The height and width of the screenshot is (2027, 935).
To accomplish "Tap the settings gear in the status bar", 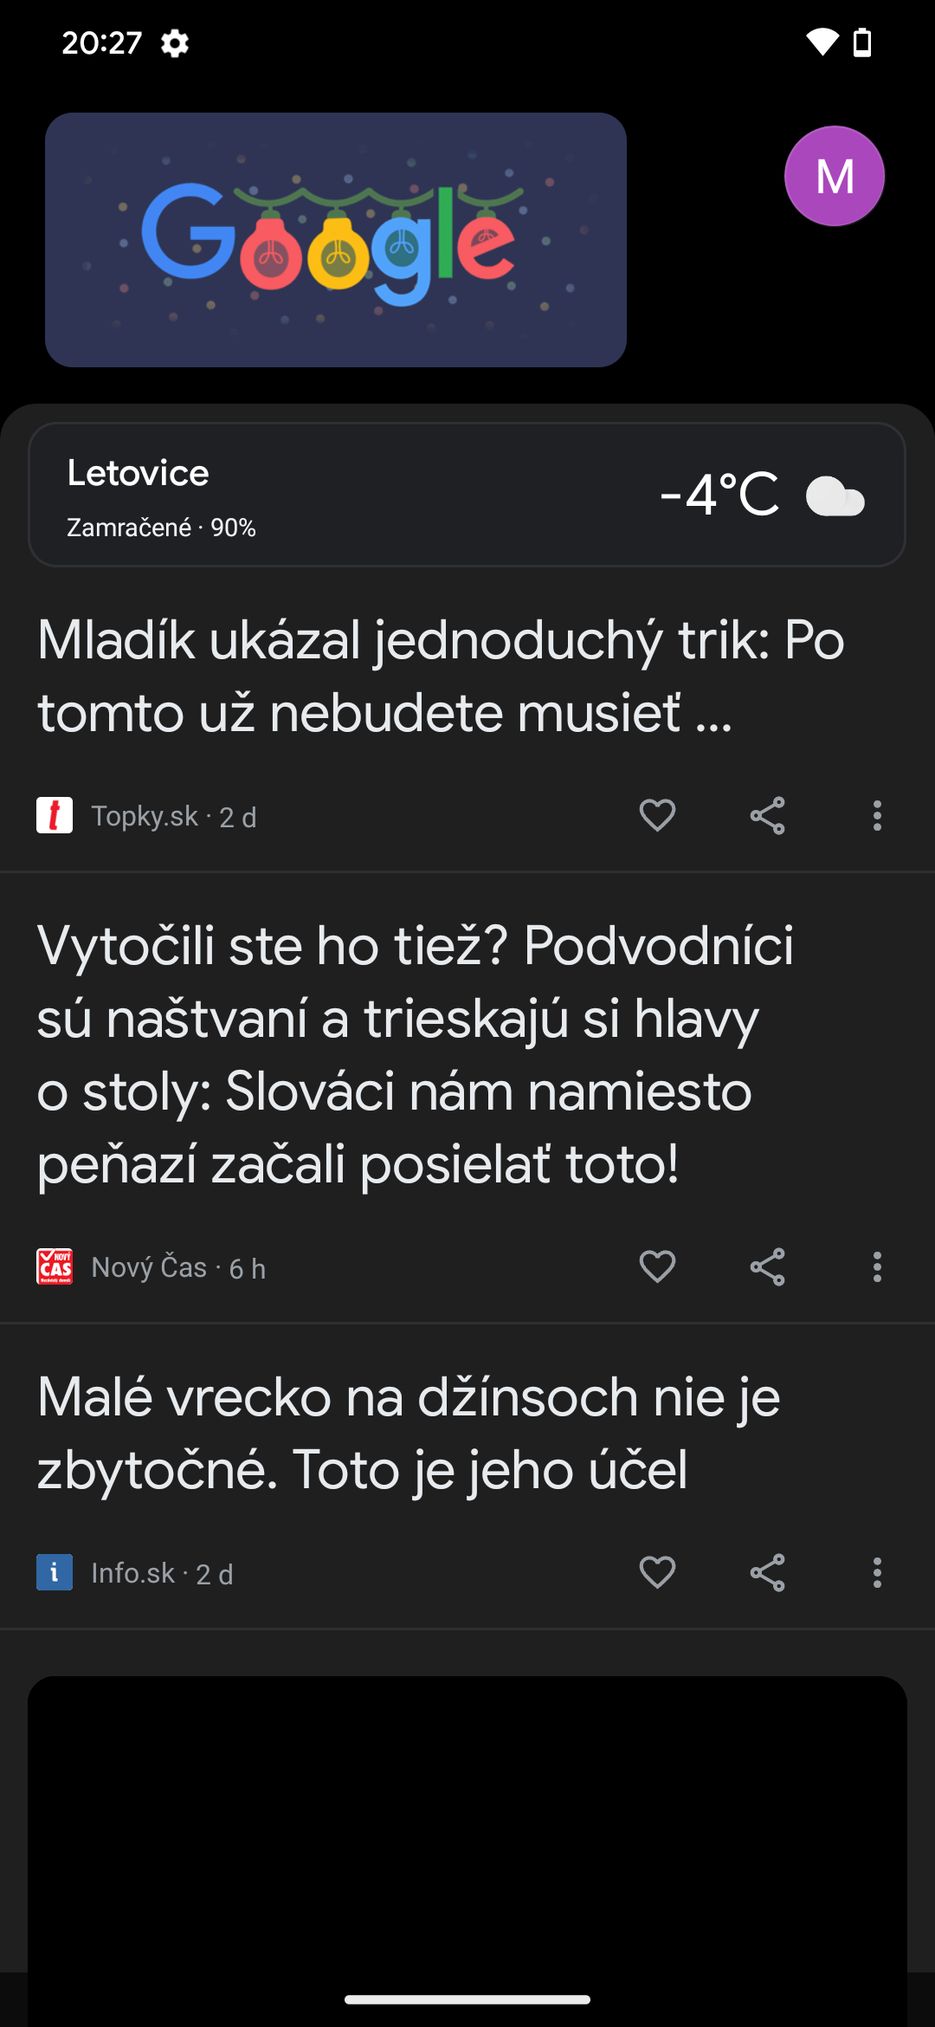I will [x=175, y=42].
